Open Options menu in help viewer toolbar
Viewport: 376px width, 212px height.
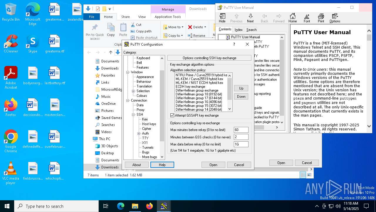pos(335,18)
